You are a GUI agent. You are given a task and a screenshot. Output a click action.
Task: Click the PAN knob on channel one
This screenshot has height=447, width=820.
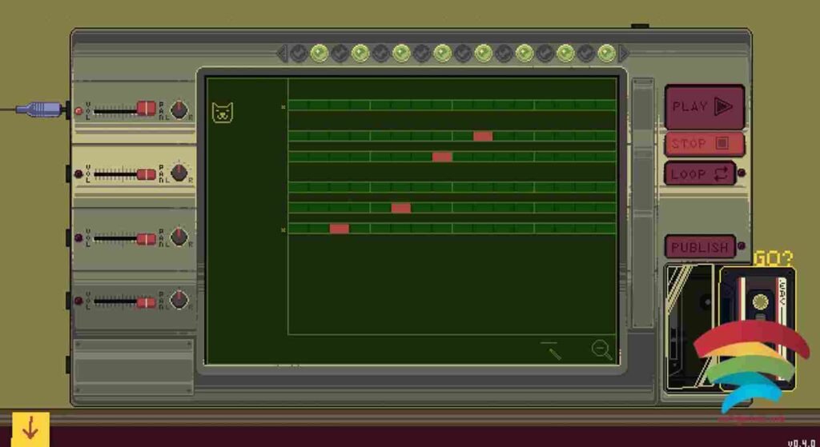pos(179,110)
